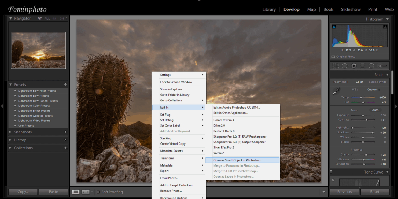Choose Open as Smart Object in Photoshop

[242, 160]
